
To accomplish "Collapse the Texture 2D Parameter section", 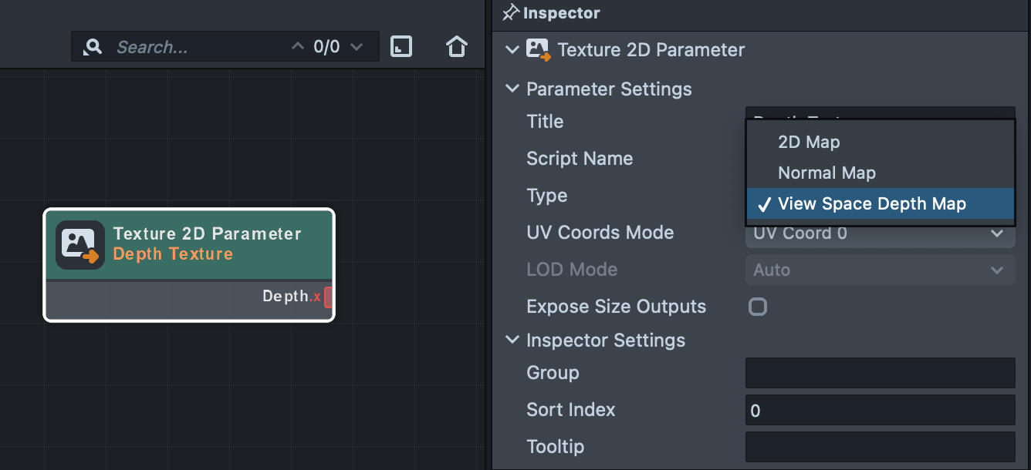I will pyautogui.click(x=512, y=50).
